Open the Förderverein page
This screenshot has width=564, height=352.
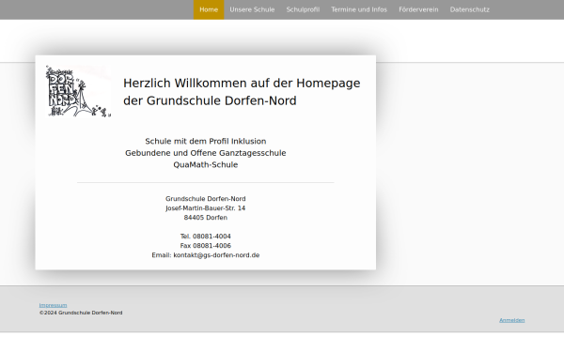tap(418, 9)
